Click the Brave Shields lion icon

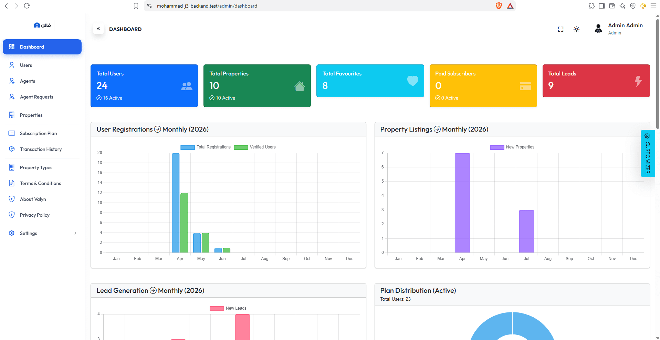[x=499, y=6]
